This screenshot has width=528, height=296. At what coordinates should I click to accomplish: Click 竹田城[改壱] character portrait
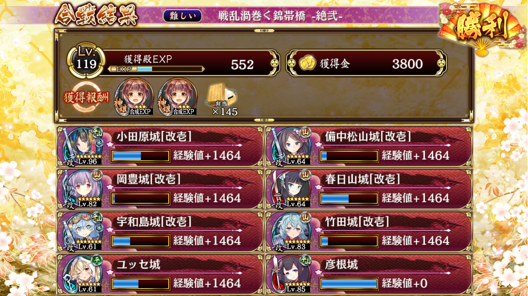(292, 232)
